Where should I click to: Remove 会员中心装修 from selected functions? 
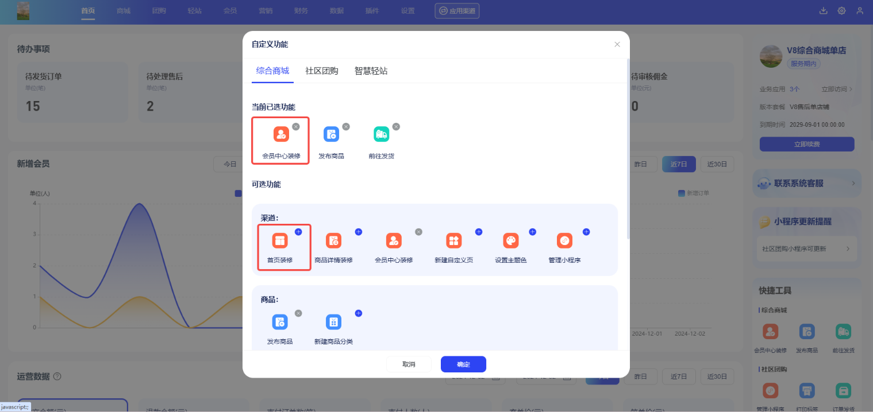[296, 127]
